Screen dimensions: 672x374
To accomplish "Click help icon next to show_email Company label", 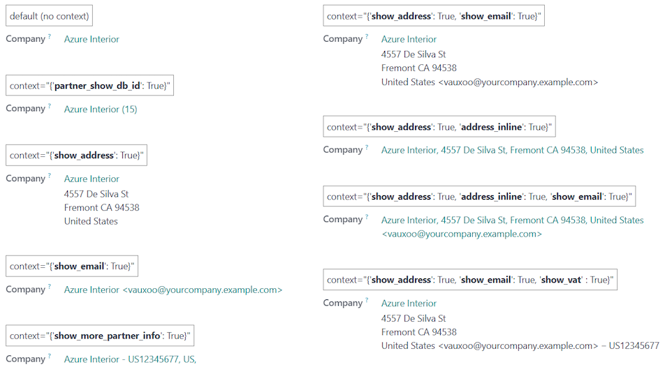I will coord(50,287).
